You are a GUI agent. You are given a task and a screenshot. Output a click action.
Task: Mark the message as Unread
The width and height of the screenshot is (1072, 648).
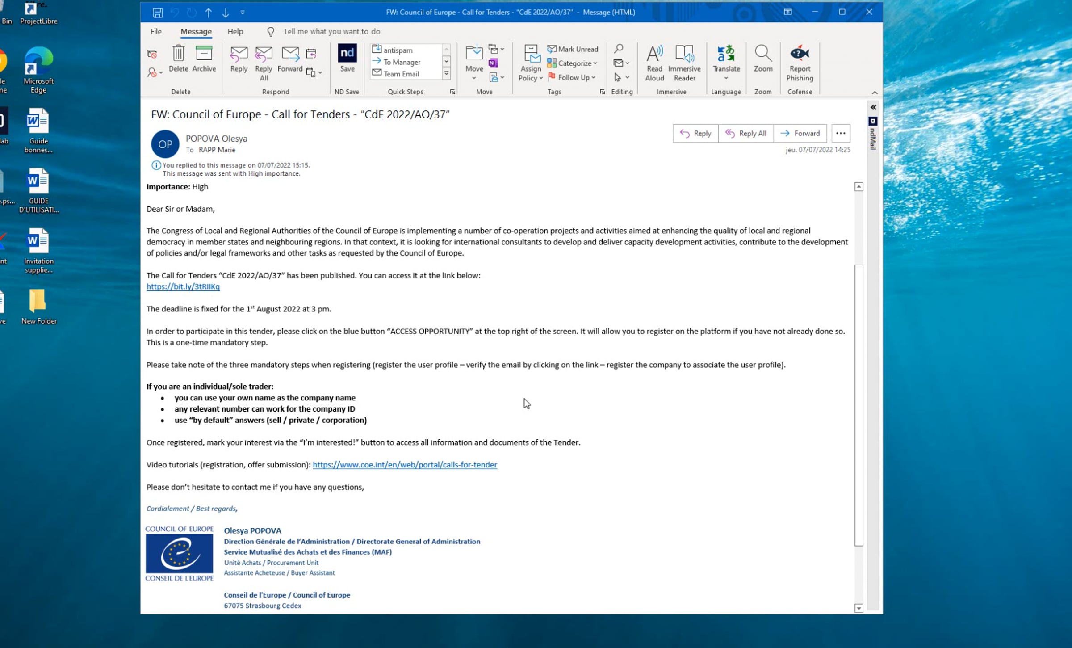coord(573,49)
